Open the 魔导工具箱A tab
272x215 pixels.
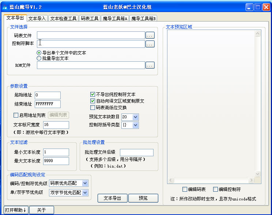click(x=115, y=18)
